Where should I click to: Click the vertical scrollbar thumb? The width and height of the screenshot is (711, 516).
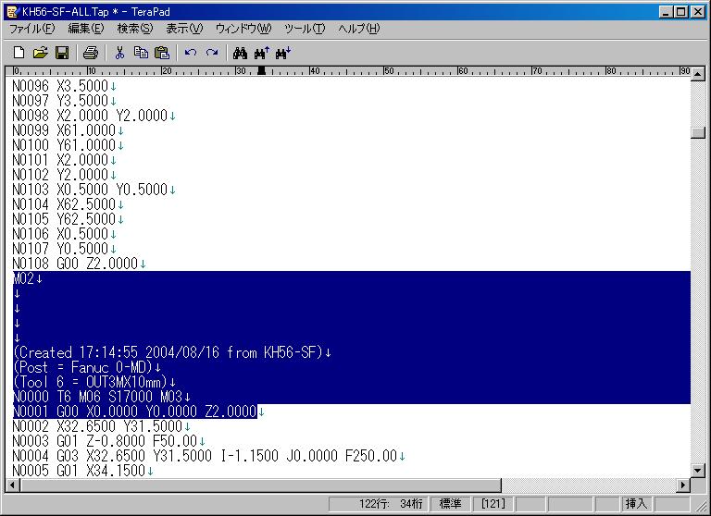click(x=698, y=132)
